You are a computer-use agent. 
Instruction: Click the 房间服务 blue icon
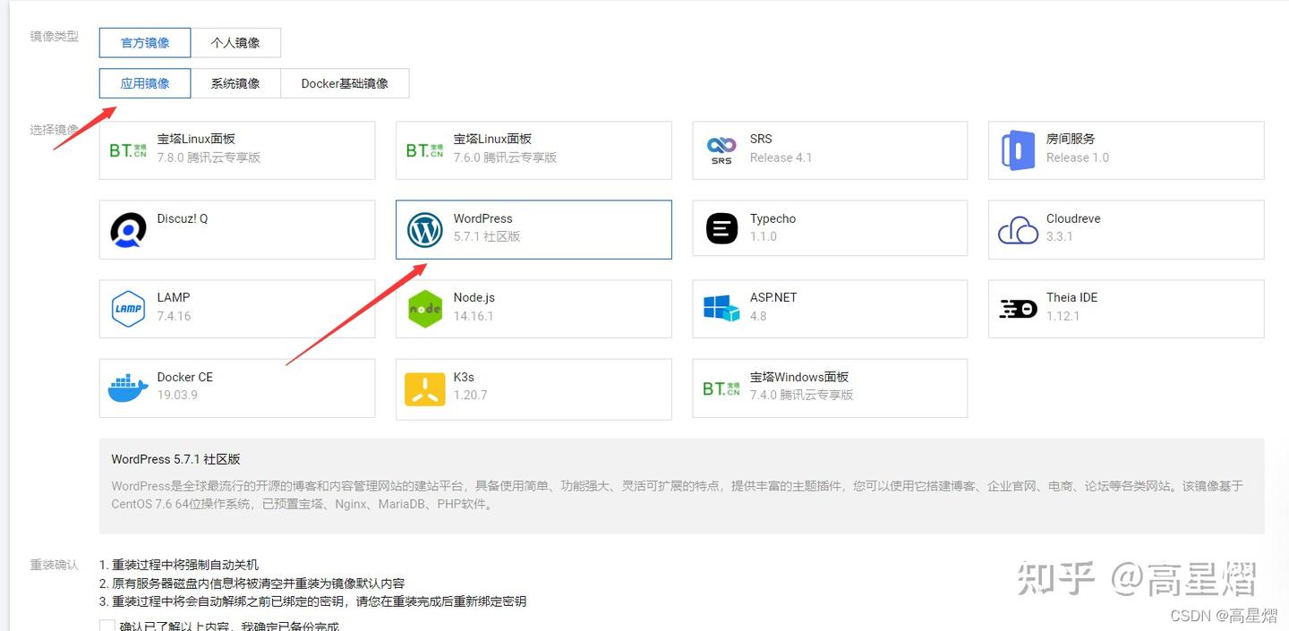(x=1018, y=150)
